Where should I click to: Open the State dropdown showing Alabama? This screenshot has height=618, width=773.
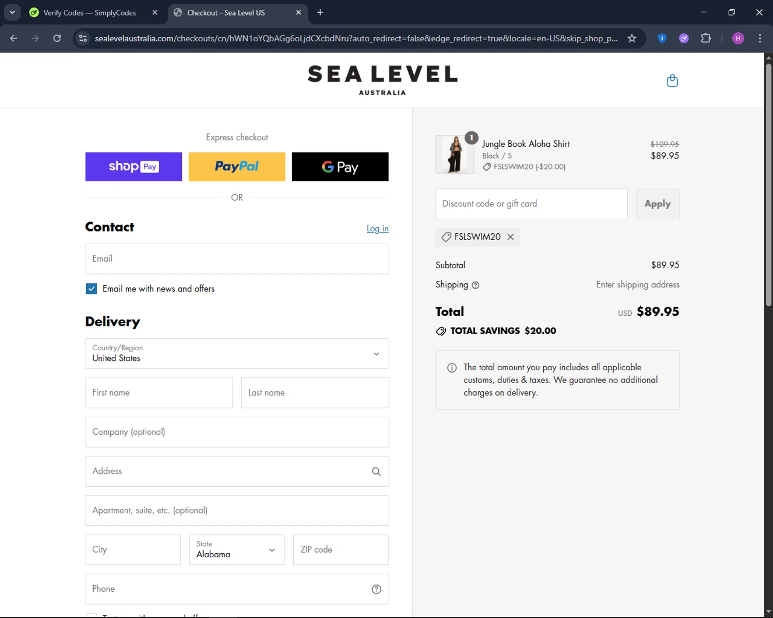tap(237, 550)
